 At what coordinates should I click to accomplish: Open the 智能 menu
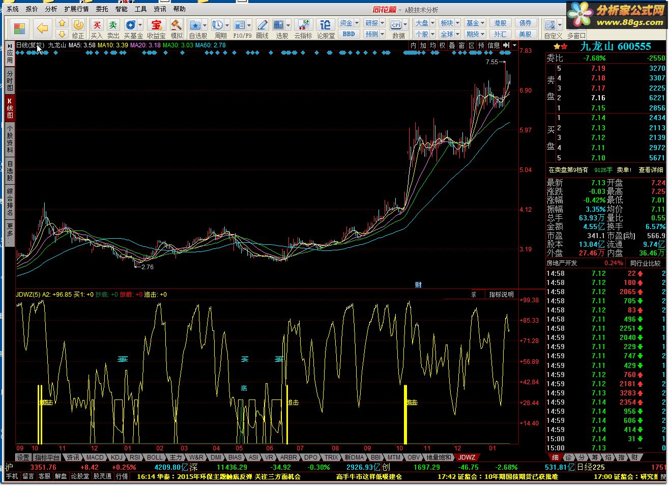click(x=122, y=9)
